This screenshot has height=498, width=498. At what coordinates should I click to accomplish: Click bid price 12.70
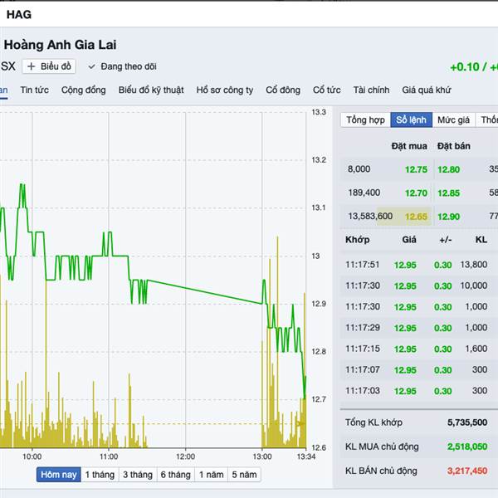(x=416, y=193)
